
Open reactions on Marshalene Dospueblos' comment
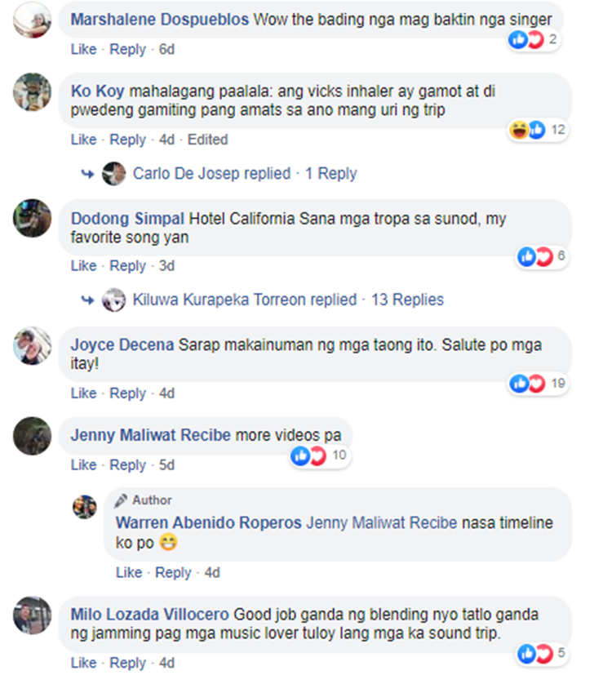tap(534, 40)
